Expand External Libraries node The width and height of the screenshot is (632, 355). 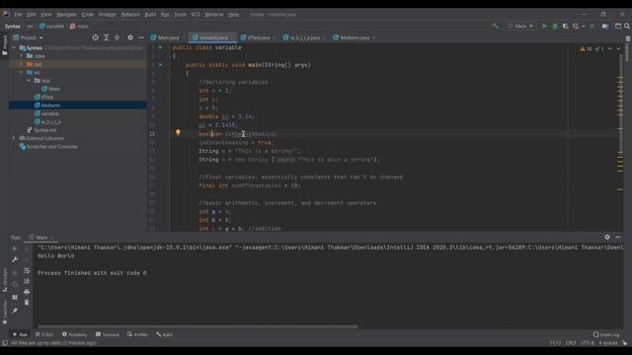(14, 138)
